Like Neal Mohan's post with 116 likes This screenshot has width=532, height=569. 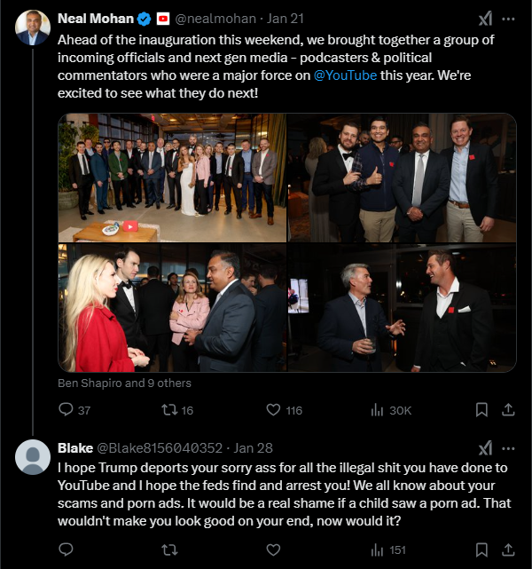273,410
